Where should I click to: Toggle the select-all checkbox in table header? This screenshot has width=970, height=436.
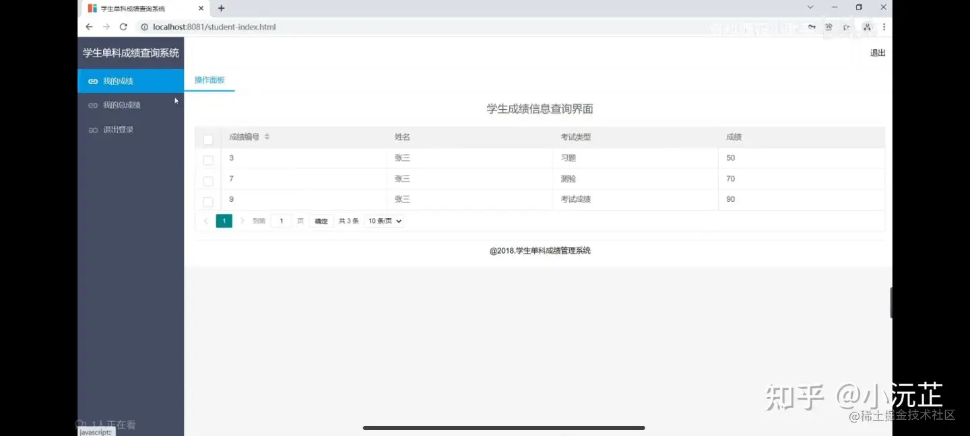pyautogui.click(x=208, y=140)
